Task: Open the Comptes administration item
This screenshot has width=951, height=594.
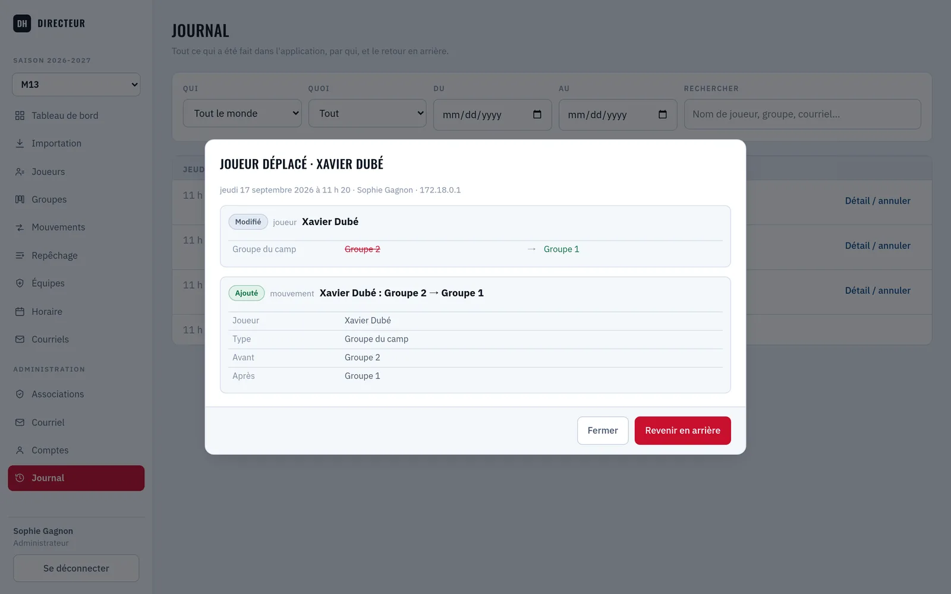Action: (x=76, y=450)
